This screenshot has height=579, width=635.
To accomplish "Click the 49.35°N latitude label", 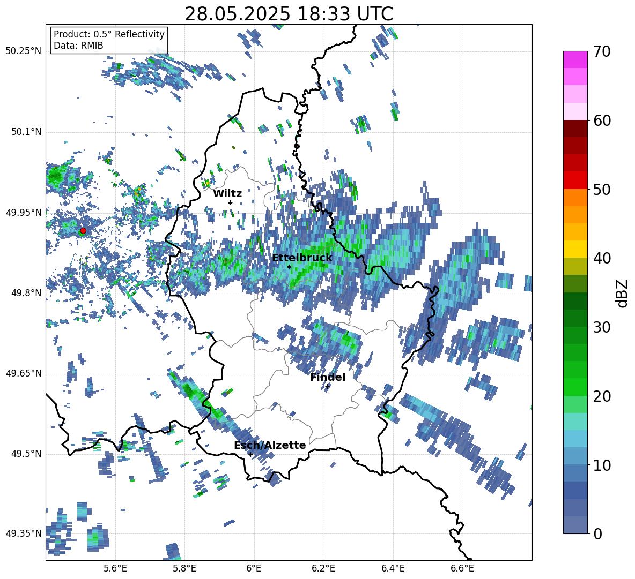I will [x=24, y=533].
